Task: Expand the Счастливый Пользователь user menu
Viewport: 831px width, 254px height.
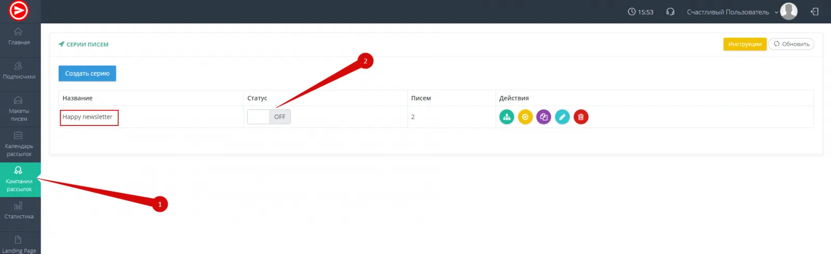Action: 732,12
